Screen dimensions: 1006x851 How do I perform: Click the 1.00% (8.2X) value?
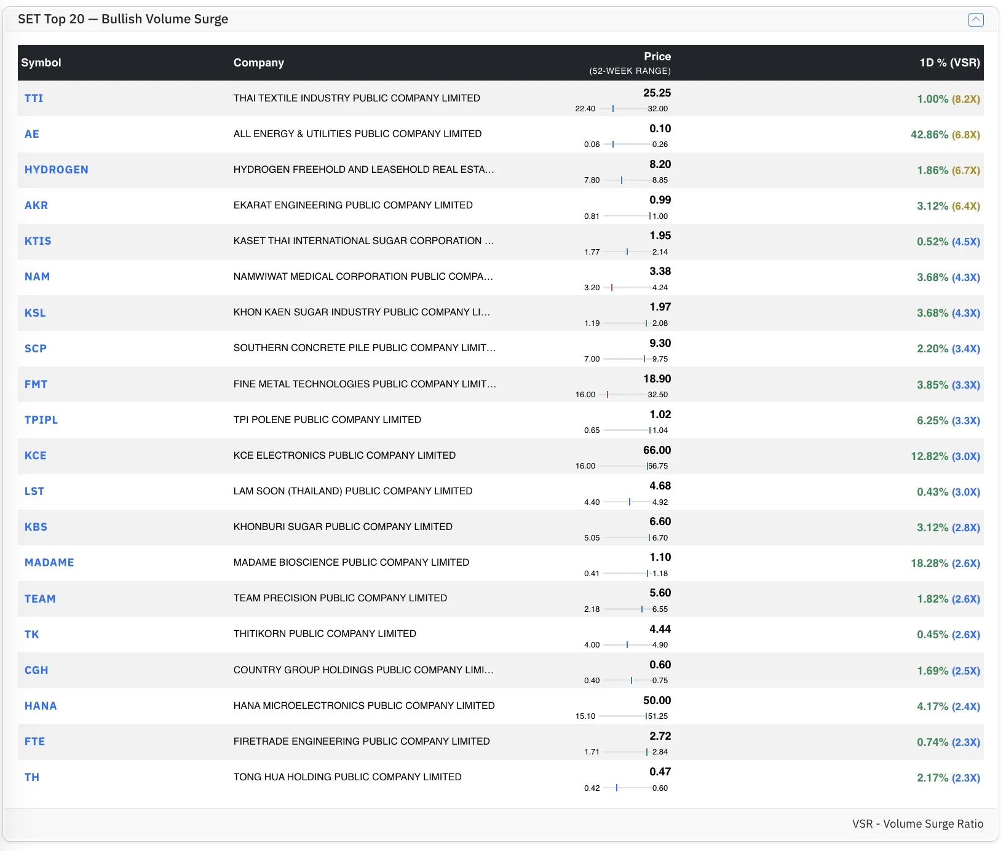[x=948, y=99]
